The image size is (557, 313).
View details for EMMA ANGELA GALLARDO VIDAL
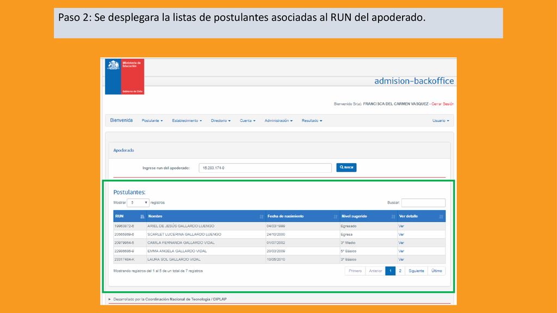tap(401, 251)
